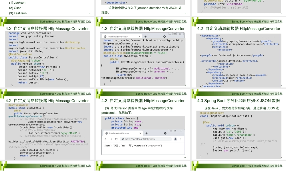Click round dropdown icon in MyConfiguration slide browser
This screenshot has width=286, height=171.
[164, 36]
